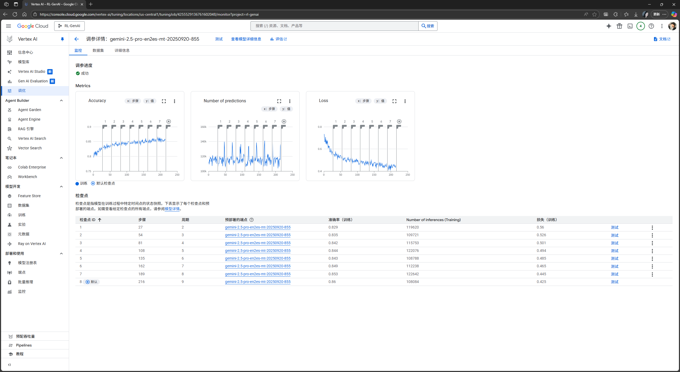Pin the Vertex AI product

(x=62, y=39)
